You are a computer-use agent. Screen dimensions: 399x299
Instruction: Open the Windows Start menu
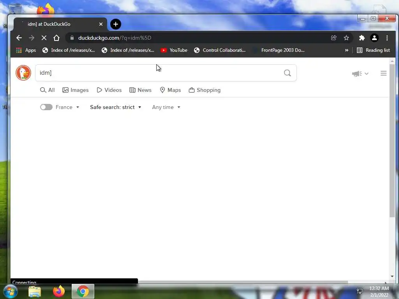tap(11, 291)
